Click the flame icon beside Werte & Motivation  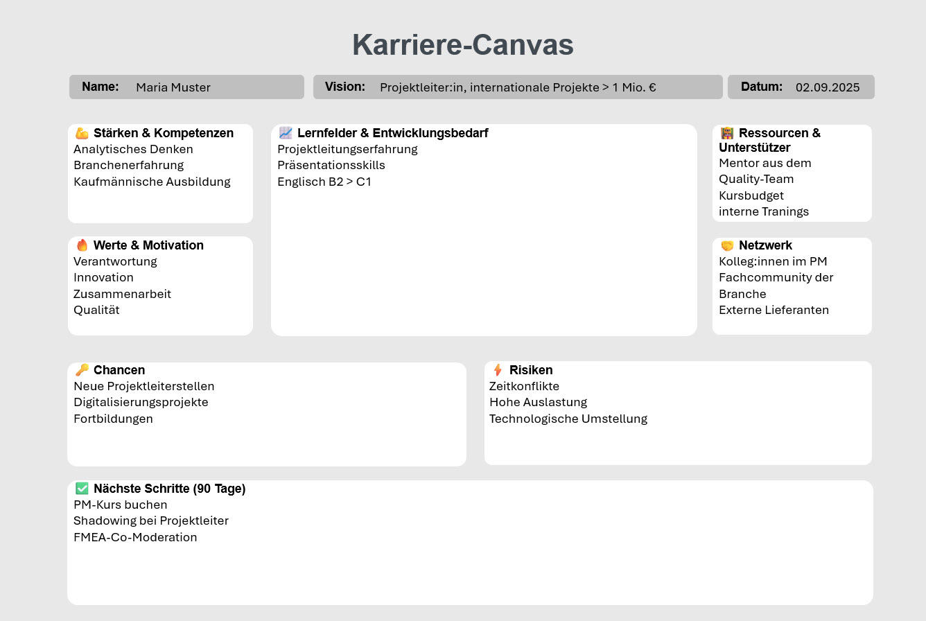click(82, 245)
